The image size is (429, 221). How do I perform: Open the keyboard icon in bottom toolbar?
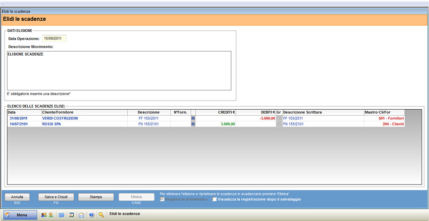click(61, 215)
